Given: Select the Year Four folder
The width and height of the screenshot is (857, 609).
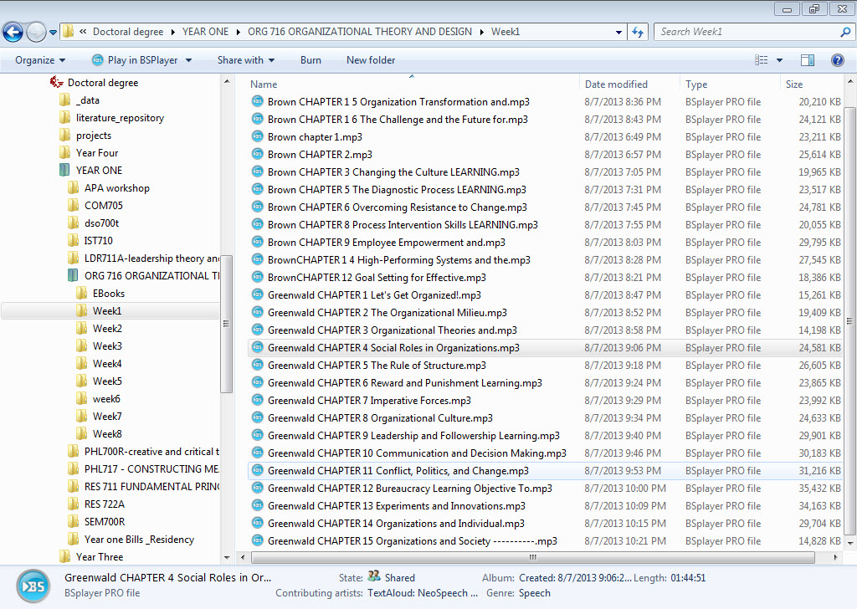Looking at the screenshot, I should click(97, 153).
